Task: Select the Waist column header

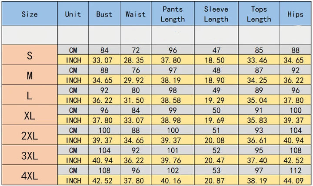Action: (x=135, y=14)
